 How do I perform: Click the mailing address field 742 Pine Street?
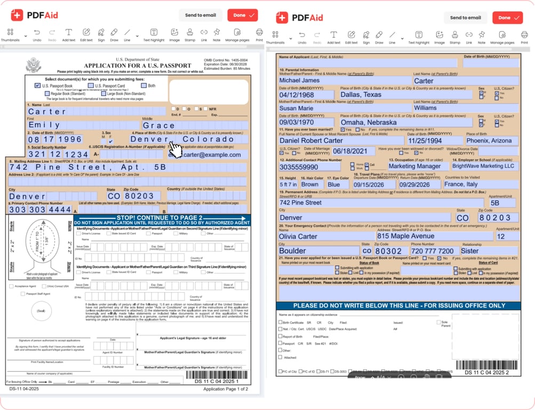click(x=127, y=167)
